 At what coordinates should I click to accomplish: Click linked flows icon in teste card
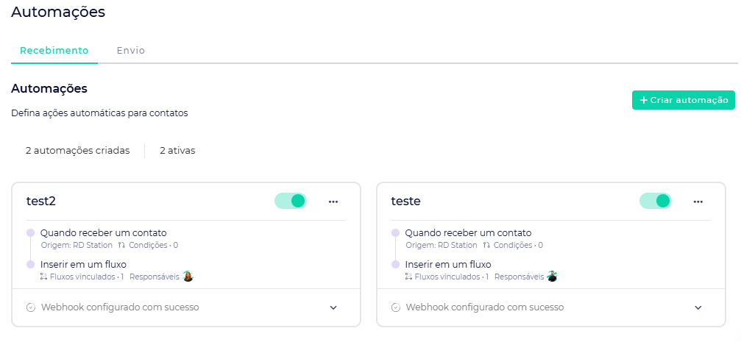pos(408,277)
